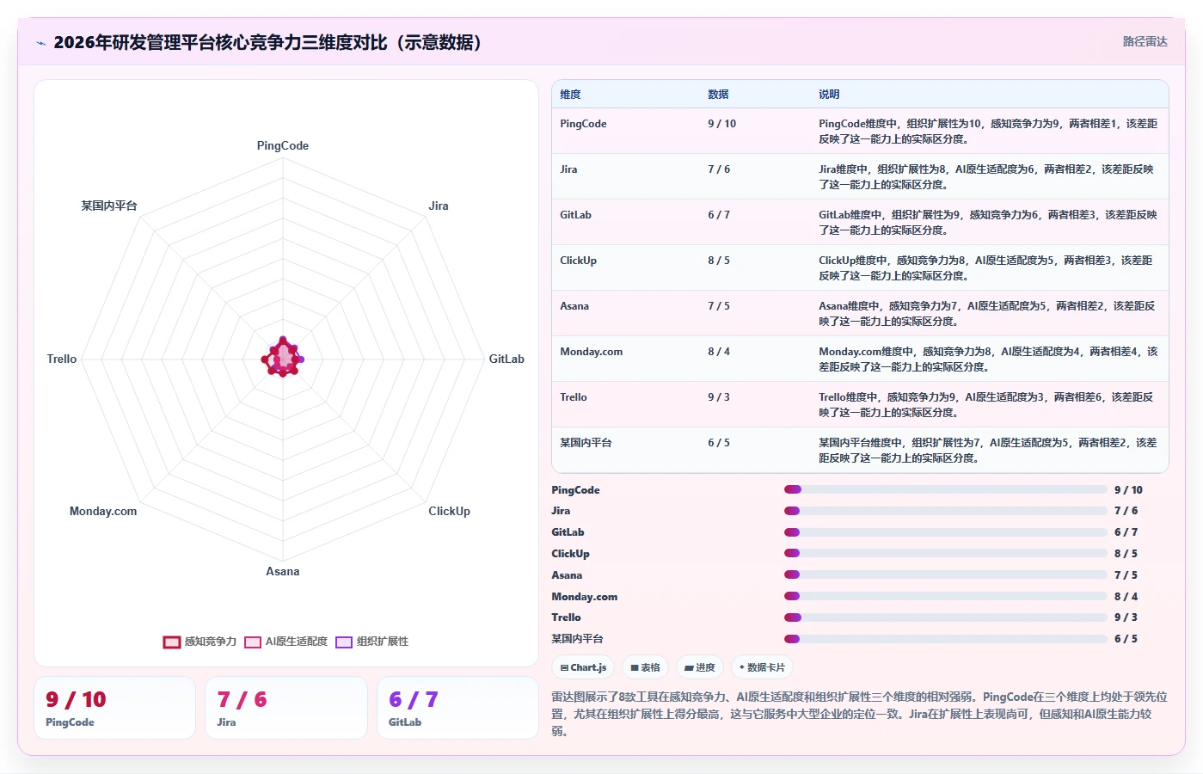The image size is (1203, 774).
Task: Click the 数据 column header
Action: coord(718,95)
